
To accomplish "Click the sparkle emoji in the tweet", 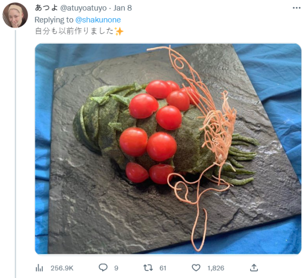I will pyautogui.click(x=119, y=31).
